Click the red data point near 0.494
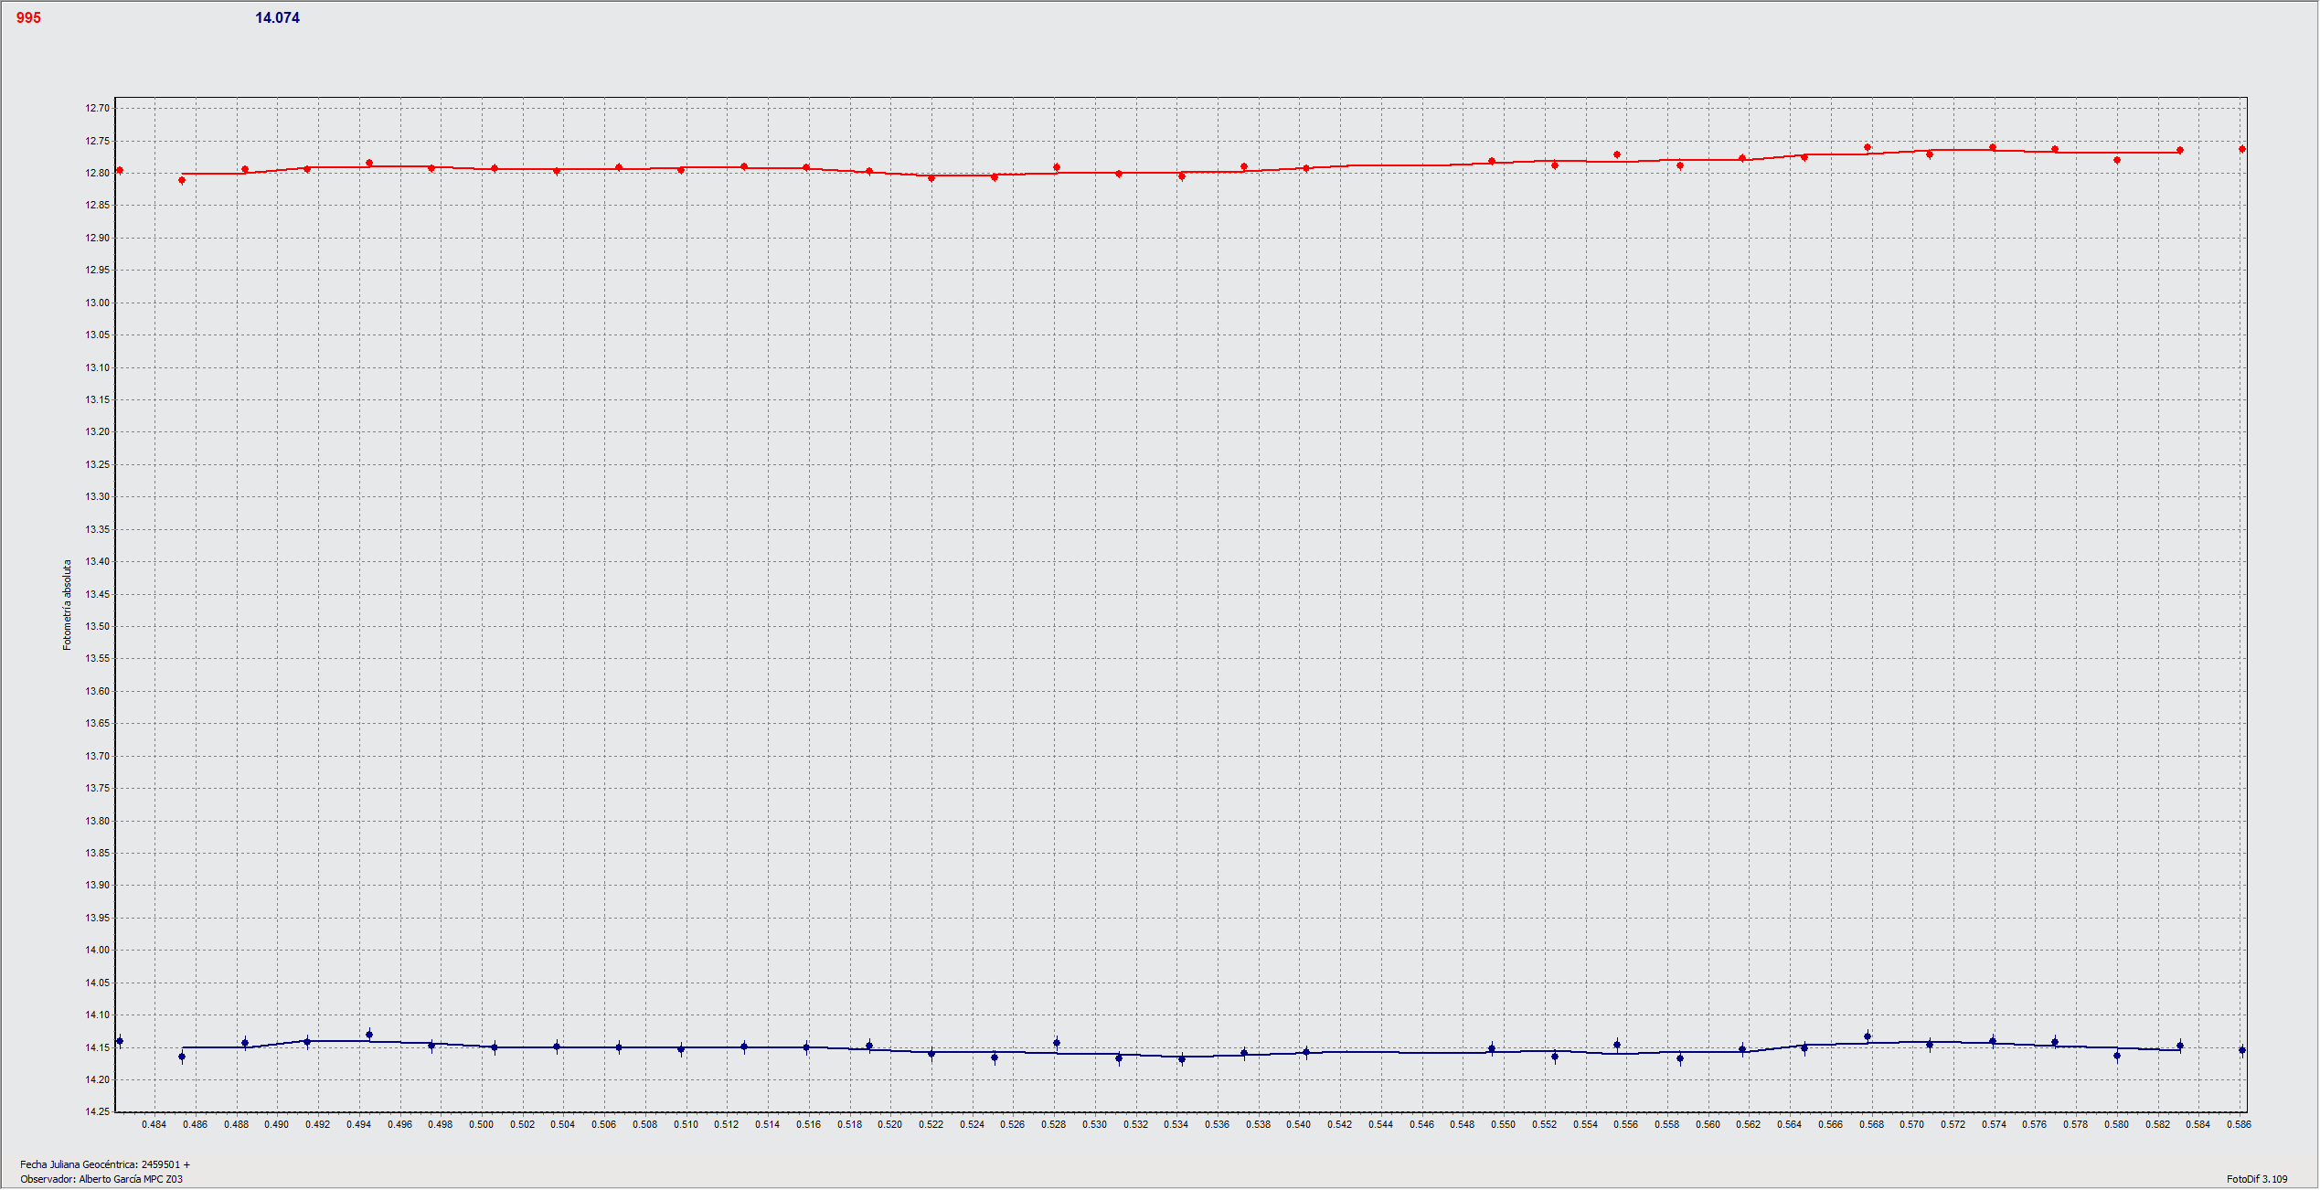Viewport: 2320px width, 1190px height. [369, 164]
